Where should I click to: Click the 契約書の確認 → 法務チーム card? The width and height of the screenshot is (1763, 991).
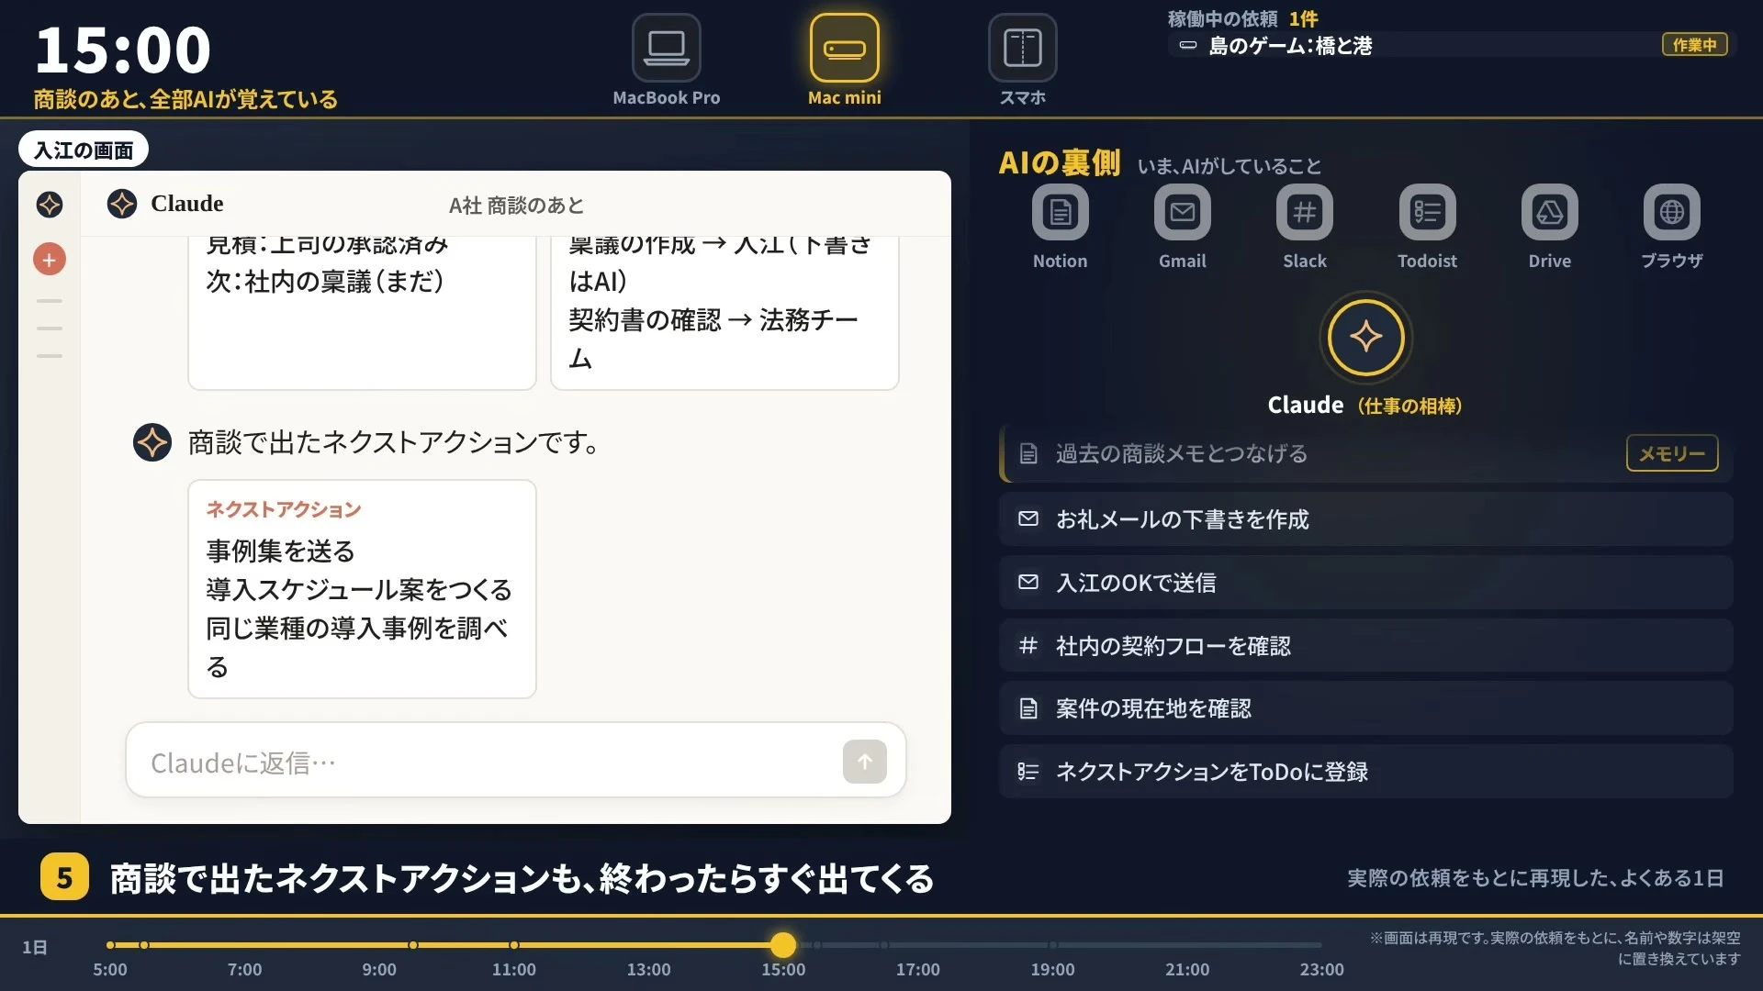(724, 313)
